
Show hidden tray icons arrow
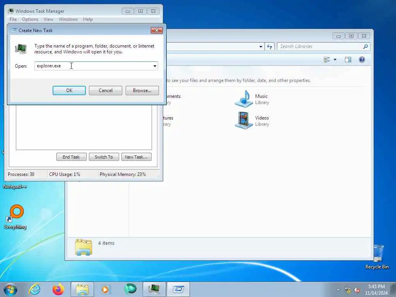338,290
